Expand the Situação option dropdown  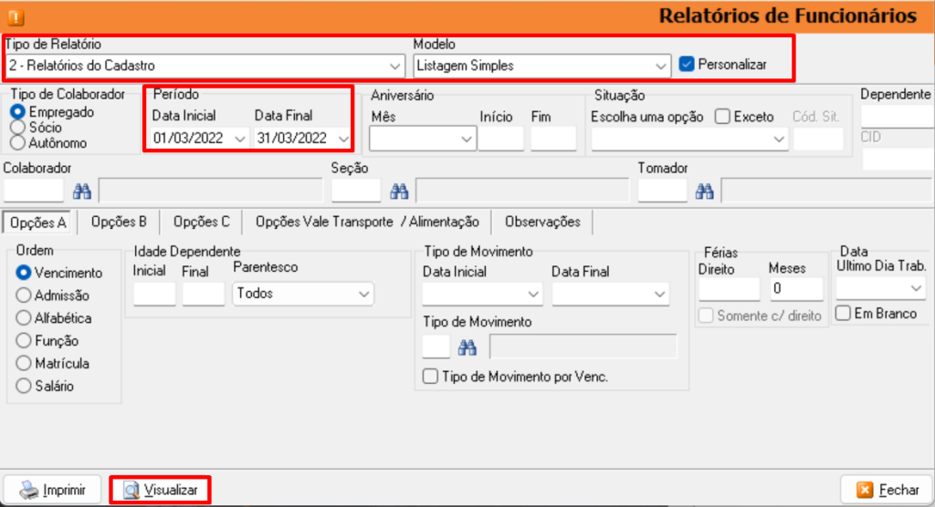tap(778, 140)
